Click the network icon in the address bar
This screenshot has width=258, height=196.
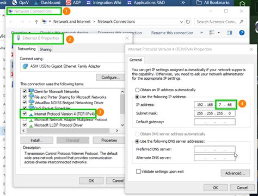44,22
